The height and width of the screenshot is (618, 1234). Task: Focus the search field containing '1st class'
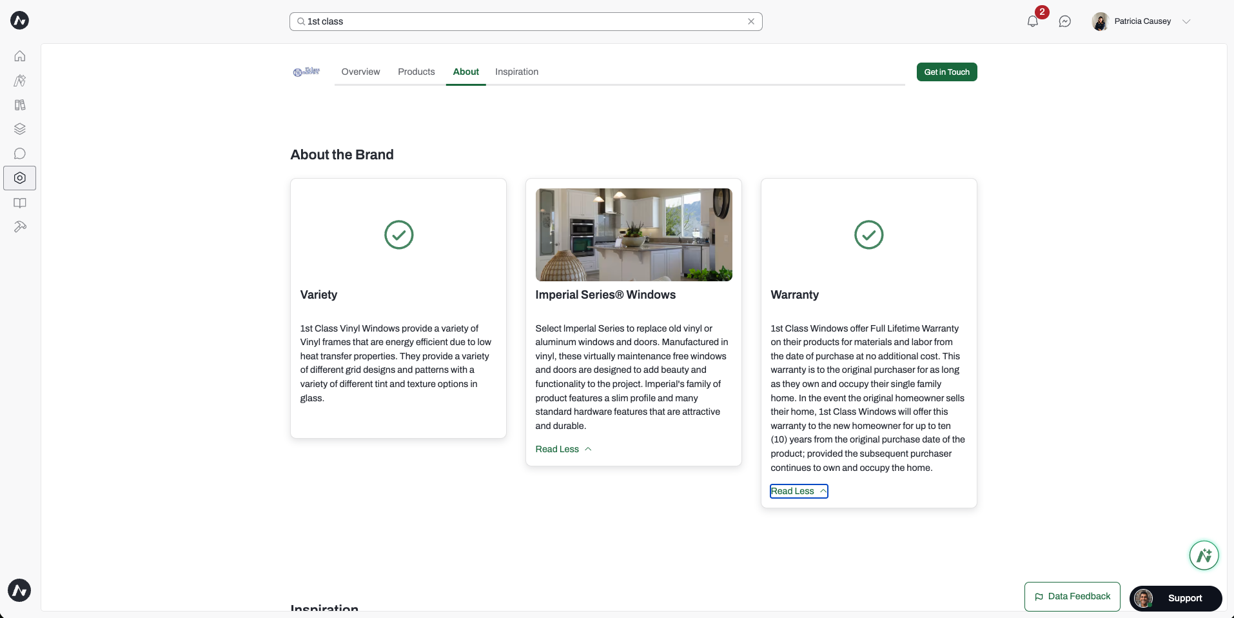pyautogui.click(x=526, y=21)
